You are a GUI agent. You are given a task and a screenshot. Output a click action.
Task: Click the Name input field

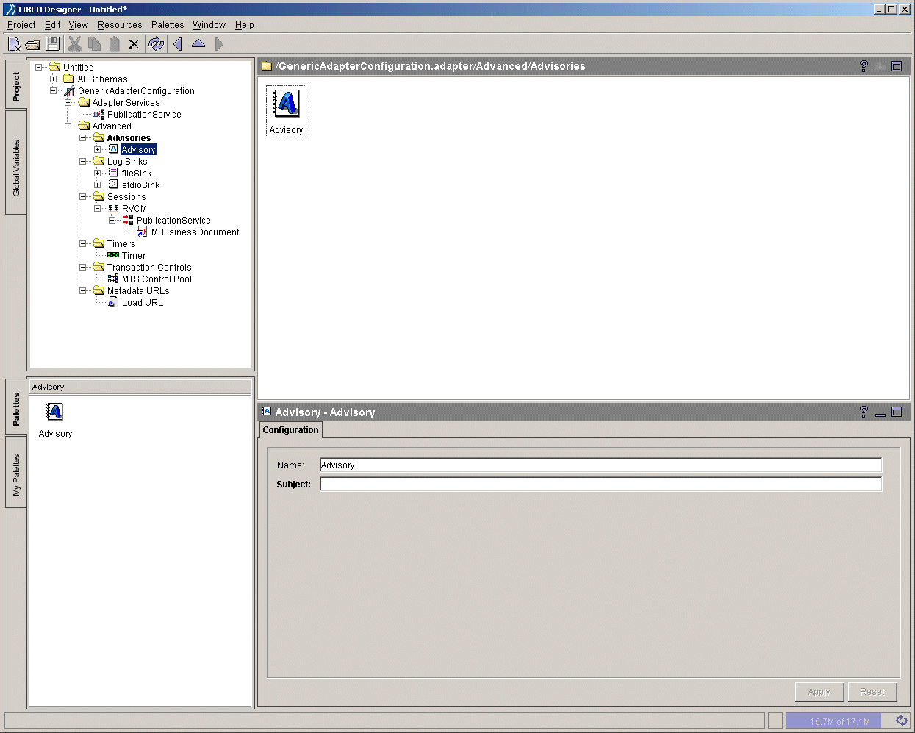pyautogui.click(x=601, y=465)
